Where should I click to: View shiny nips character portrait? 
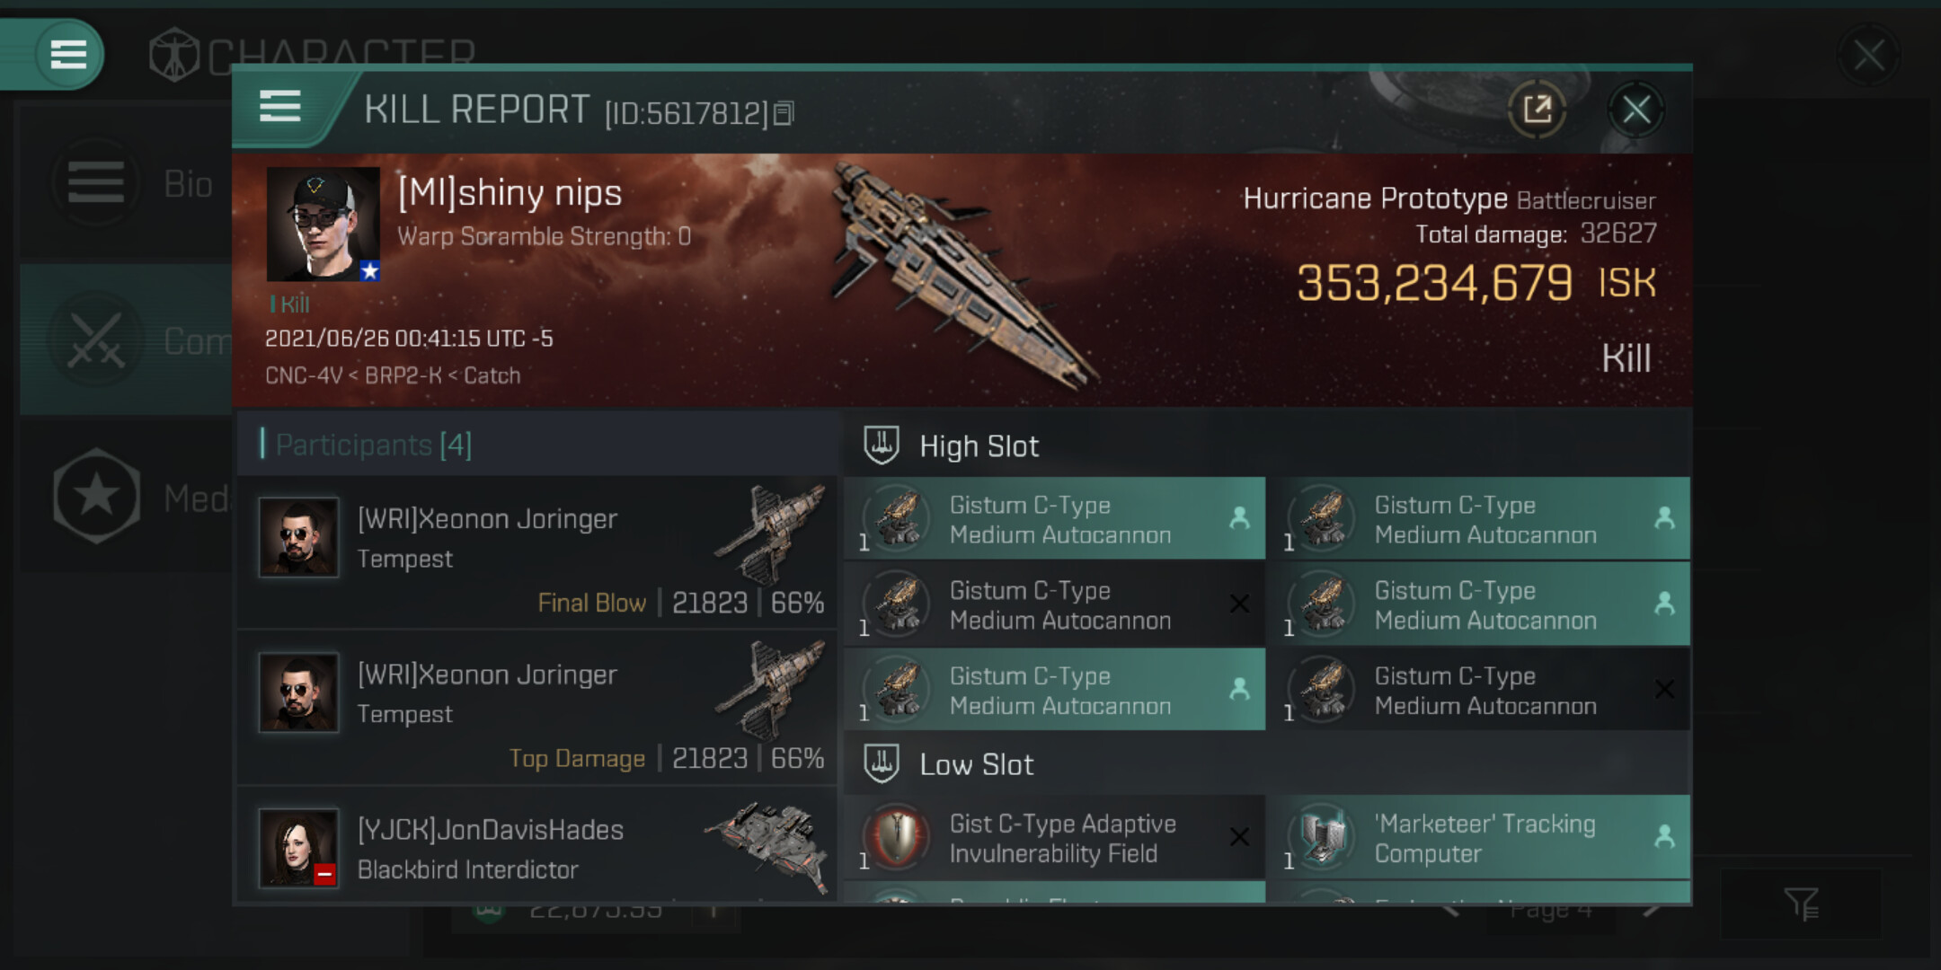323,225
